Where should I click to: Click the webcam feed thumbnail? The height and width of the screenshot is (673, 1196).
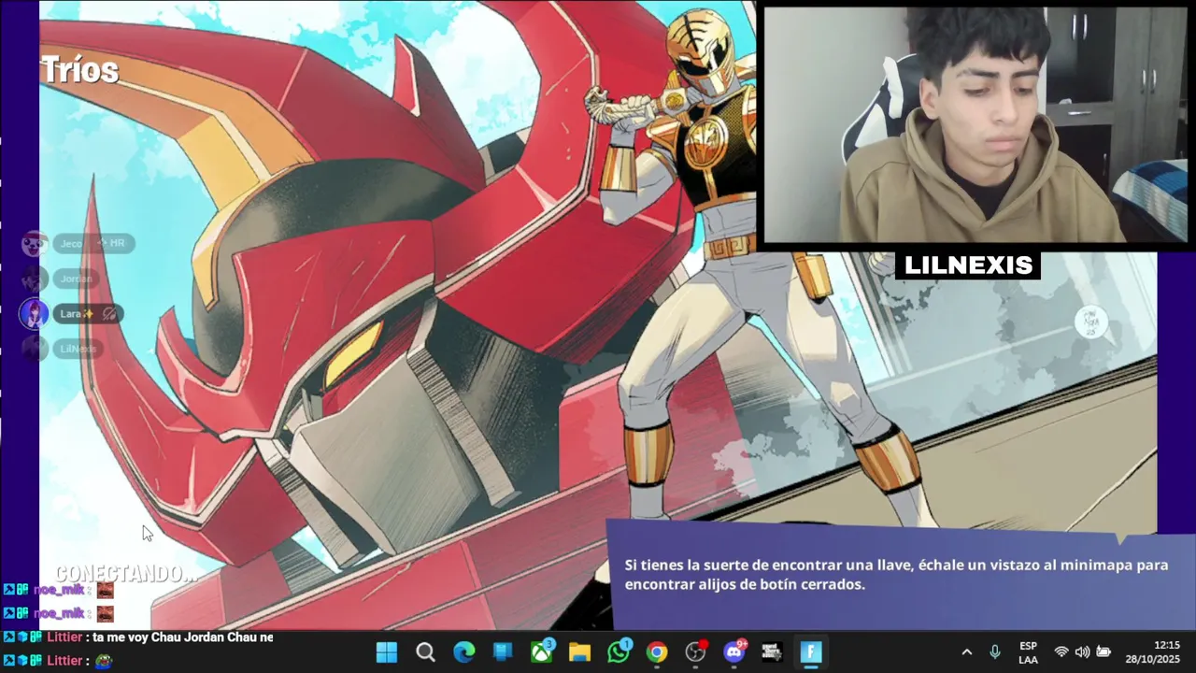tap(975, 125)
